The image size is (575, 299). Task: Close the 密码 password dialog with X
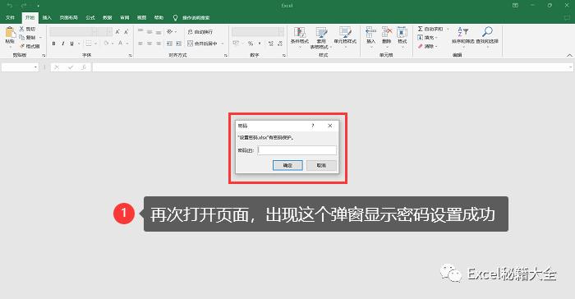tap(330, 126)
